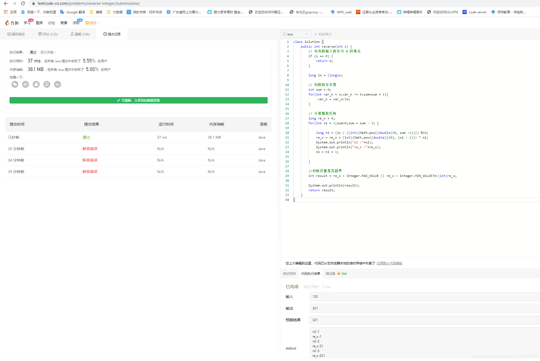The width and height of the screenshot is (540, 361).
Task: Click the 通过 submission result link
Action: (86, 137)
